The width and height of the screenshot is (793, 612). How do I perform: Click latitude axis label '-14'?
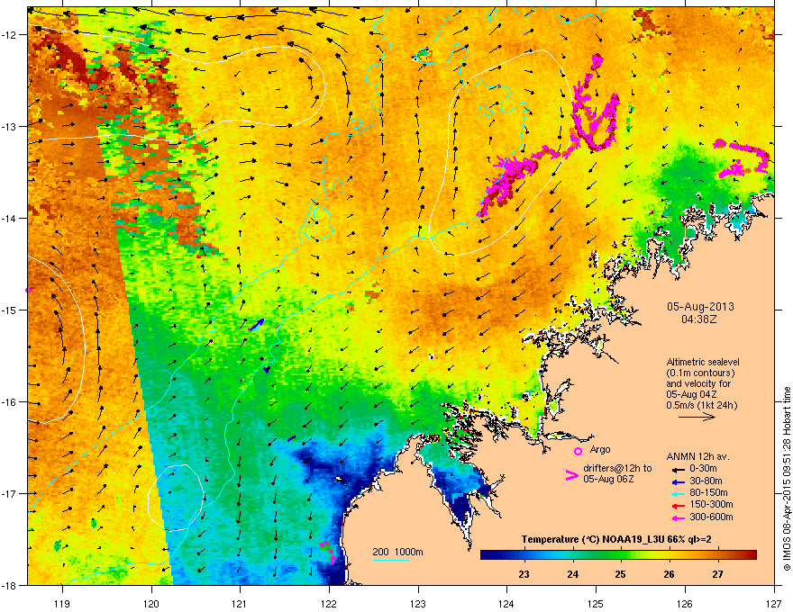coord(10,219)
